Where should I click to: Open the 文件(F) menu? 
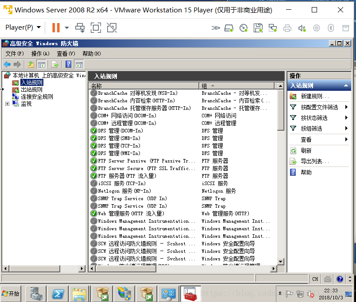point(15,54)
